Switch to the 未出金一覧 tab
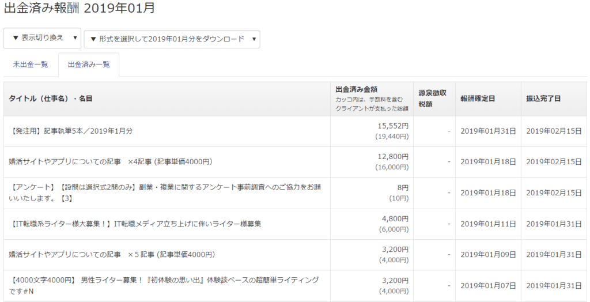This screenshot has width=590, height=302. point(31,65)
